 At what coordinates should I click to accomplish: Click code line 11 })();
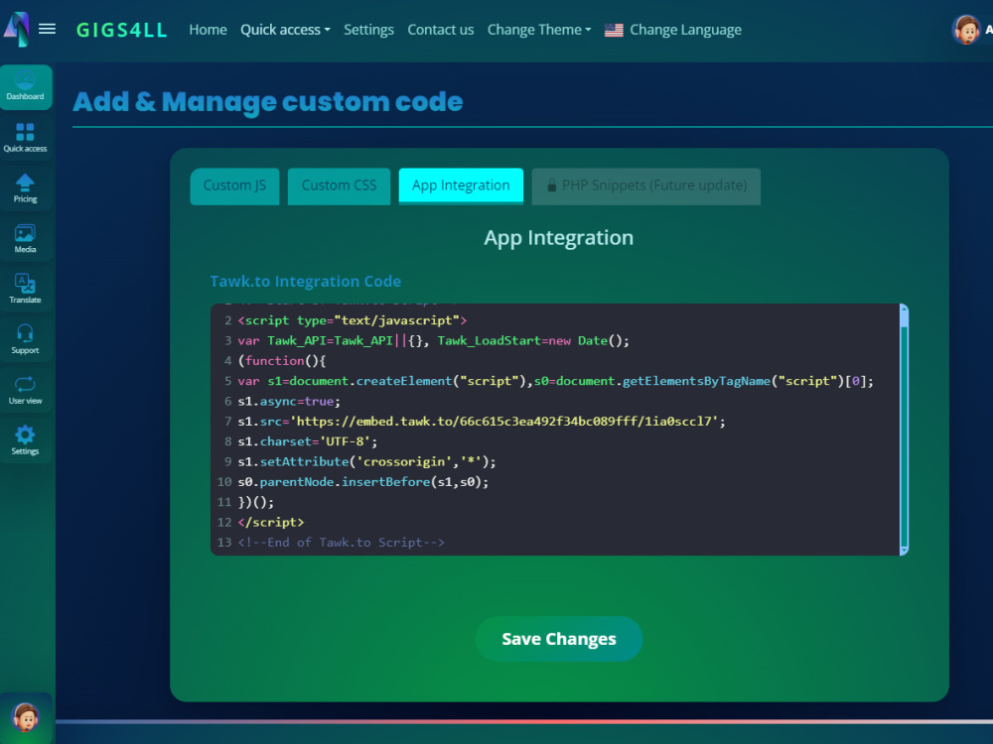click(x=256, y=502)
